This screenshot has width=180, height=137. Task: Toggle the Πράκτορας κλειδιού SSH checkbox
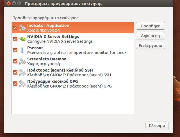point(15,72)
